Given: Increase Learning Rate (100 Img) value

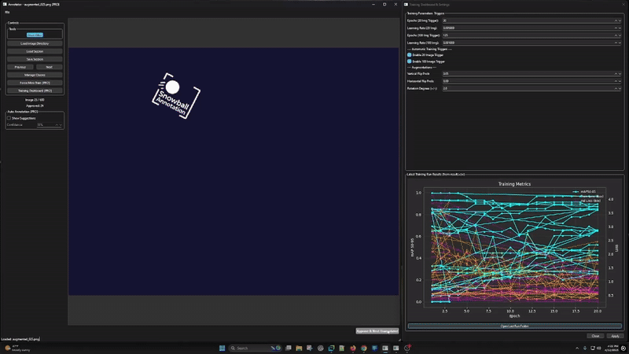Looking at the screenshot, I should click(x=616, y=42).
